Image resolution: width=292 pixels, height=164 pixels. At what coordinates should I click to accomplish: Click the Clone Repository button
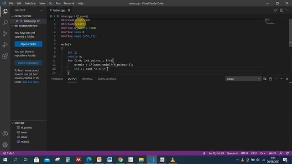28,63
